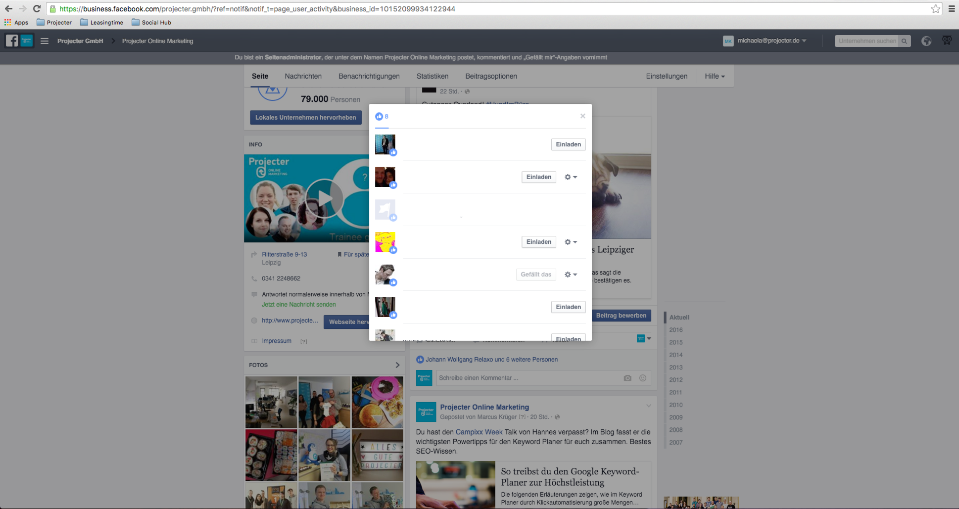The image size is (959, 509).
Task: Play the Projecter info video
Action: [324, 198]
